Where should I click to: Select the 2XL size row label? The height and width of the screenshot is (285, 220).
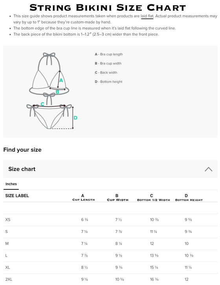coord(9,279)
